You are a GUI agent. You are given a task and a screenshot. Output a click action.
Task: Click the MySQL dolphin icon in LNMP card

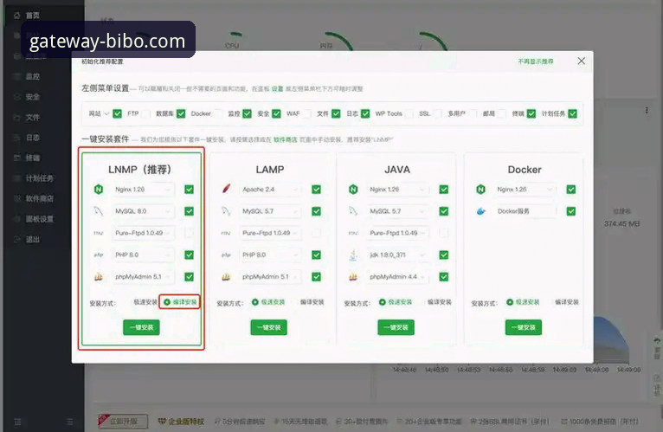click(99, 211)
